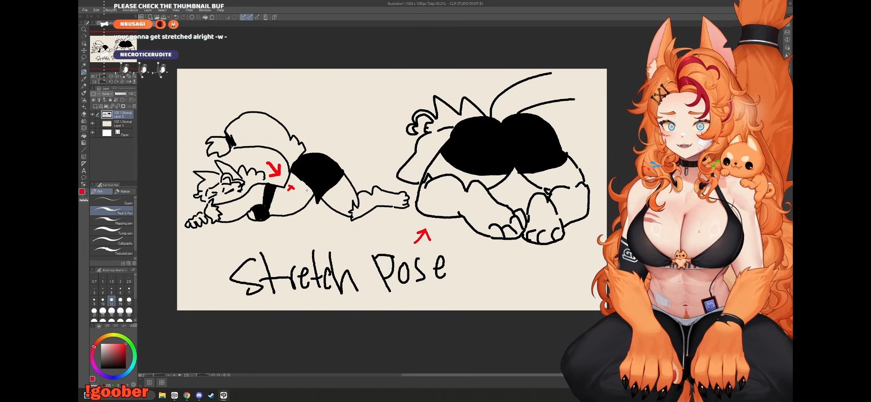This screenshot has height=402, width=871.
Task: Choose the G-pen sub tool
Action: (x=112, y=200)
